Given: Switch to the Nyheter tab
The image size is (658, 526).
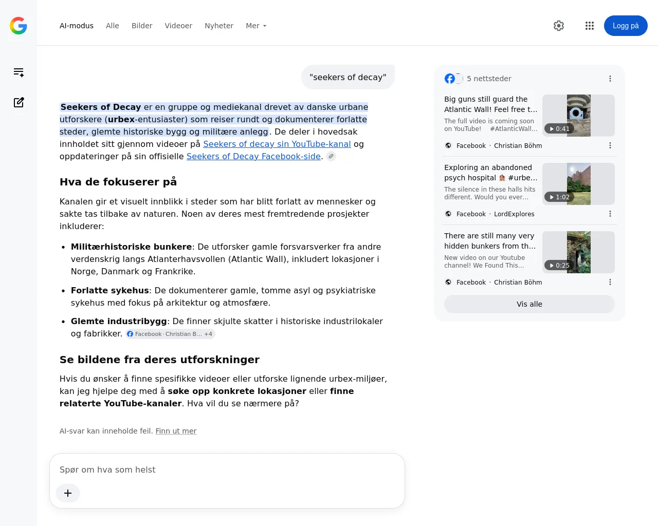Looking at the screenshot, I should [219, 26].
